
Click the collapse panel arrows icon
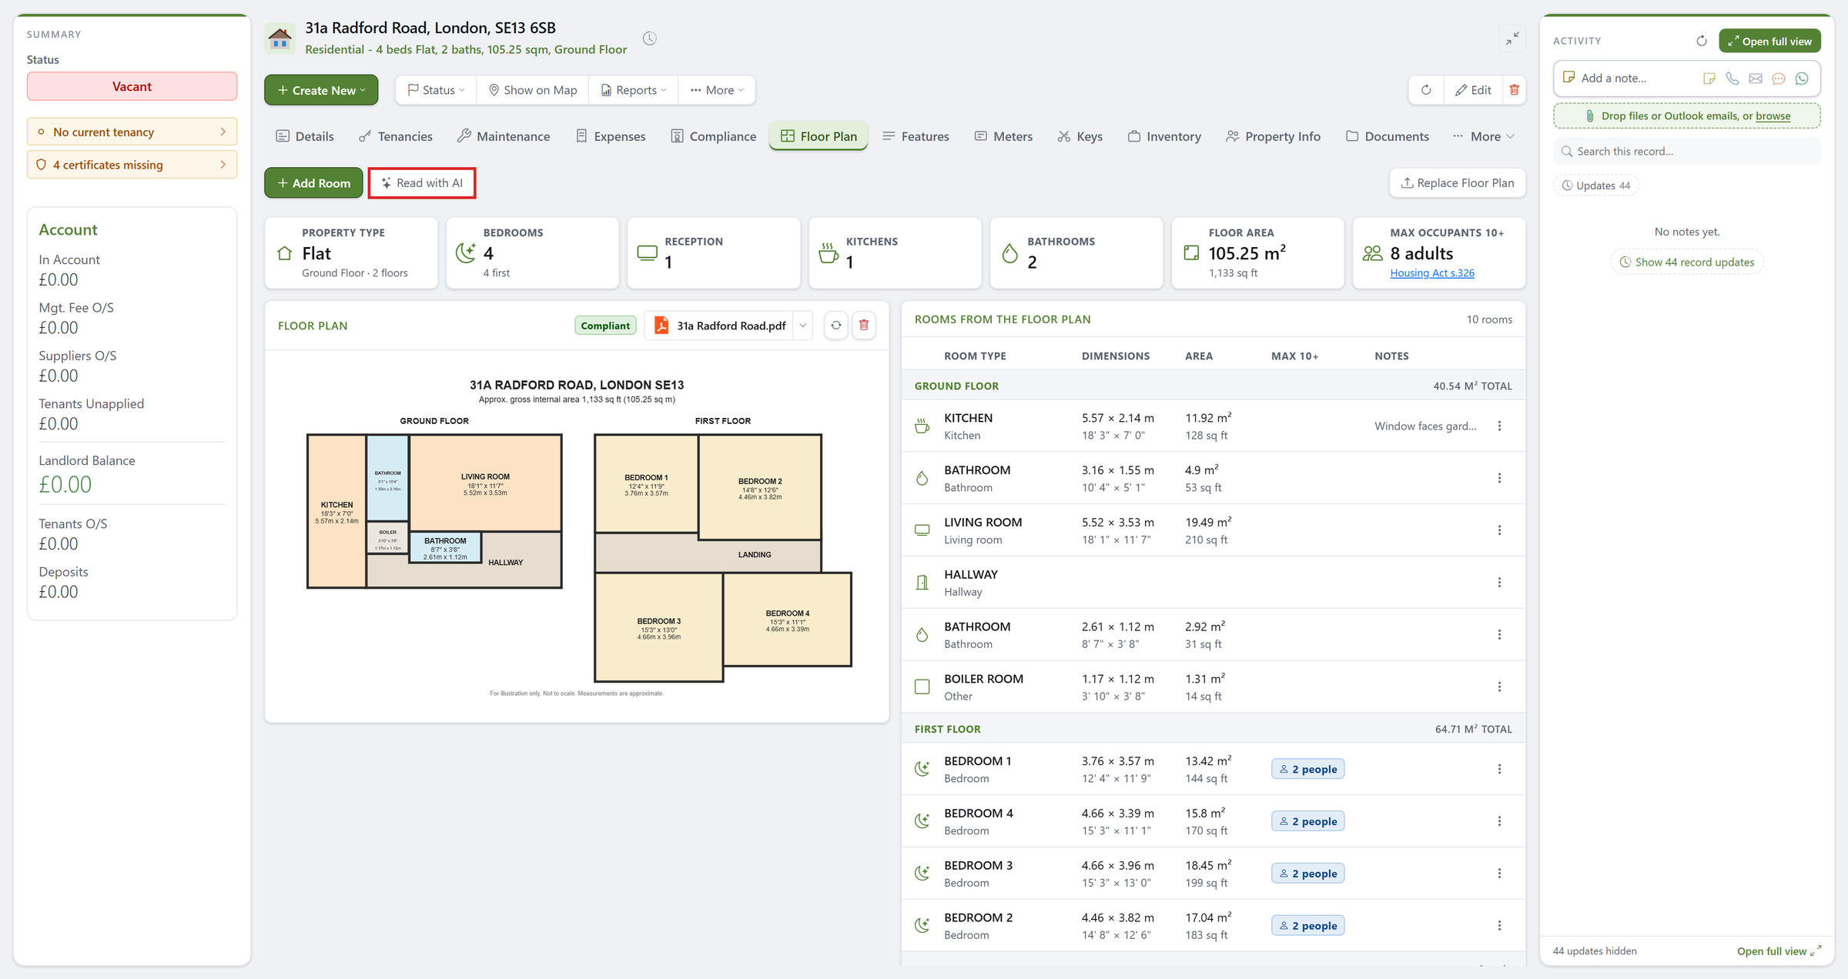pos(1512,38)
